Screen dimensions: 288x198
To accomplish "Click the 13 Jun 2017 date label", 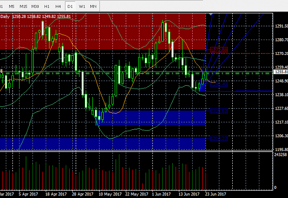I will (x=189, y=194).
